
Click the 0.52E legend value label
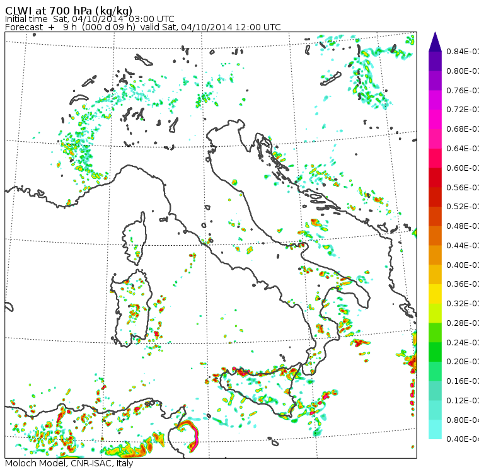pos(463,207)
